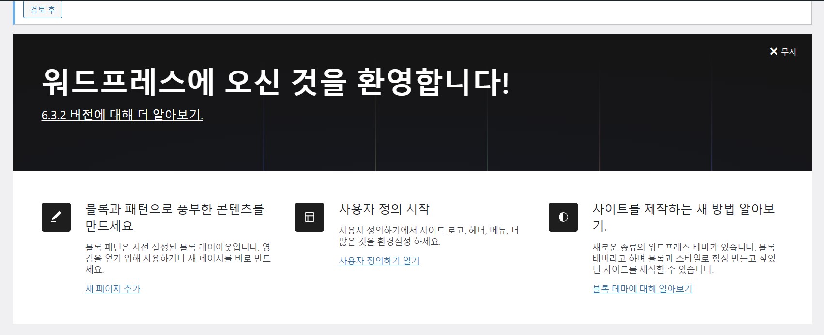824x335 pixels.
Task: Click the 검토 후 button
Action: pyautogui.click(x=43, y=10)
